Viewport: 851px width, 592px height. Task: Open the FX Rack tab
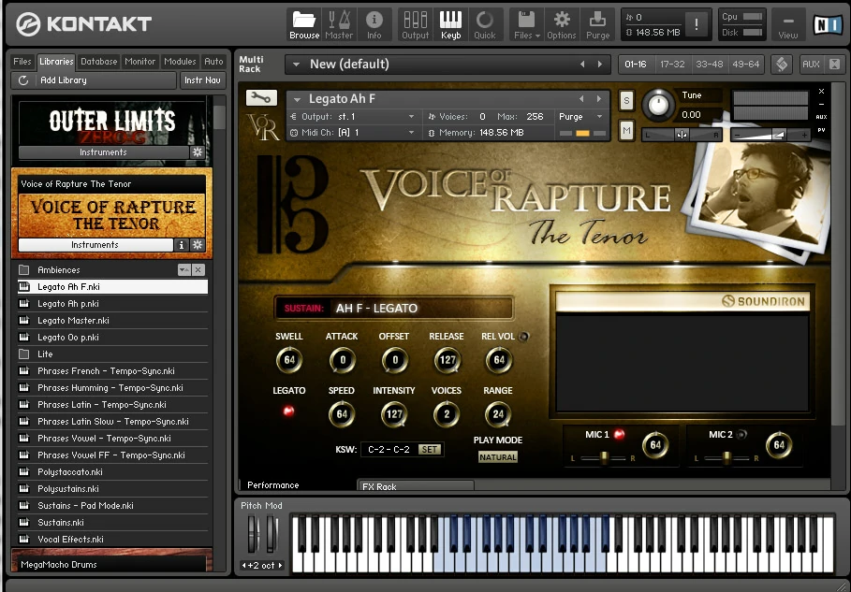[x=415, y=485]
